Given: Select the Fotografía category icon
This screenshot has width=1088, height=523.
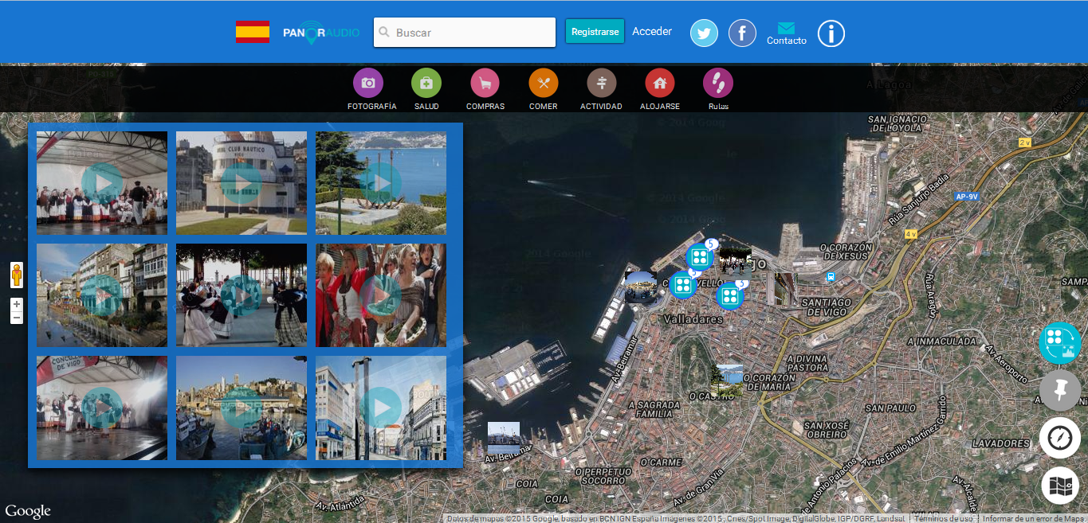Looking at the screenshot, I should click(x=368, y=83).
